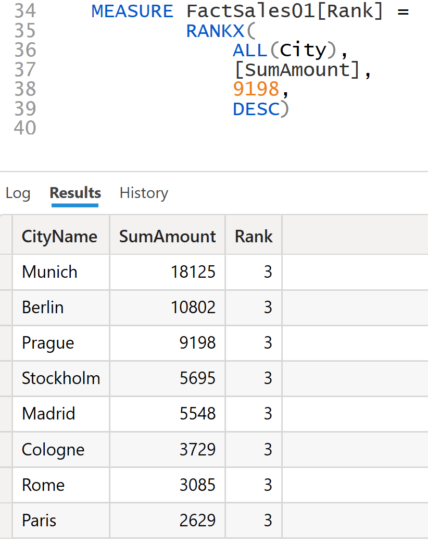Screen dimensions: 428x543
Task: Select the Cologne city cell
Action: 53,450
